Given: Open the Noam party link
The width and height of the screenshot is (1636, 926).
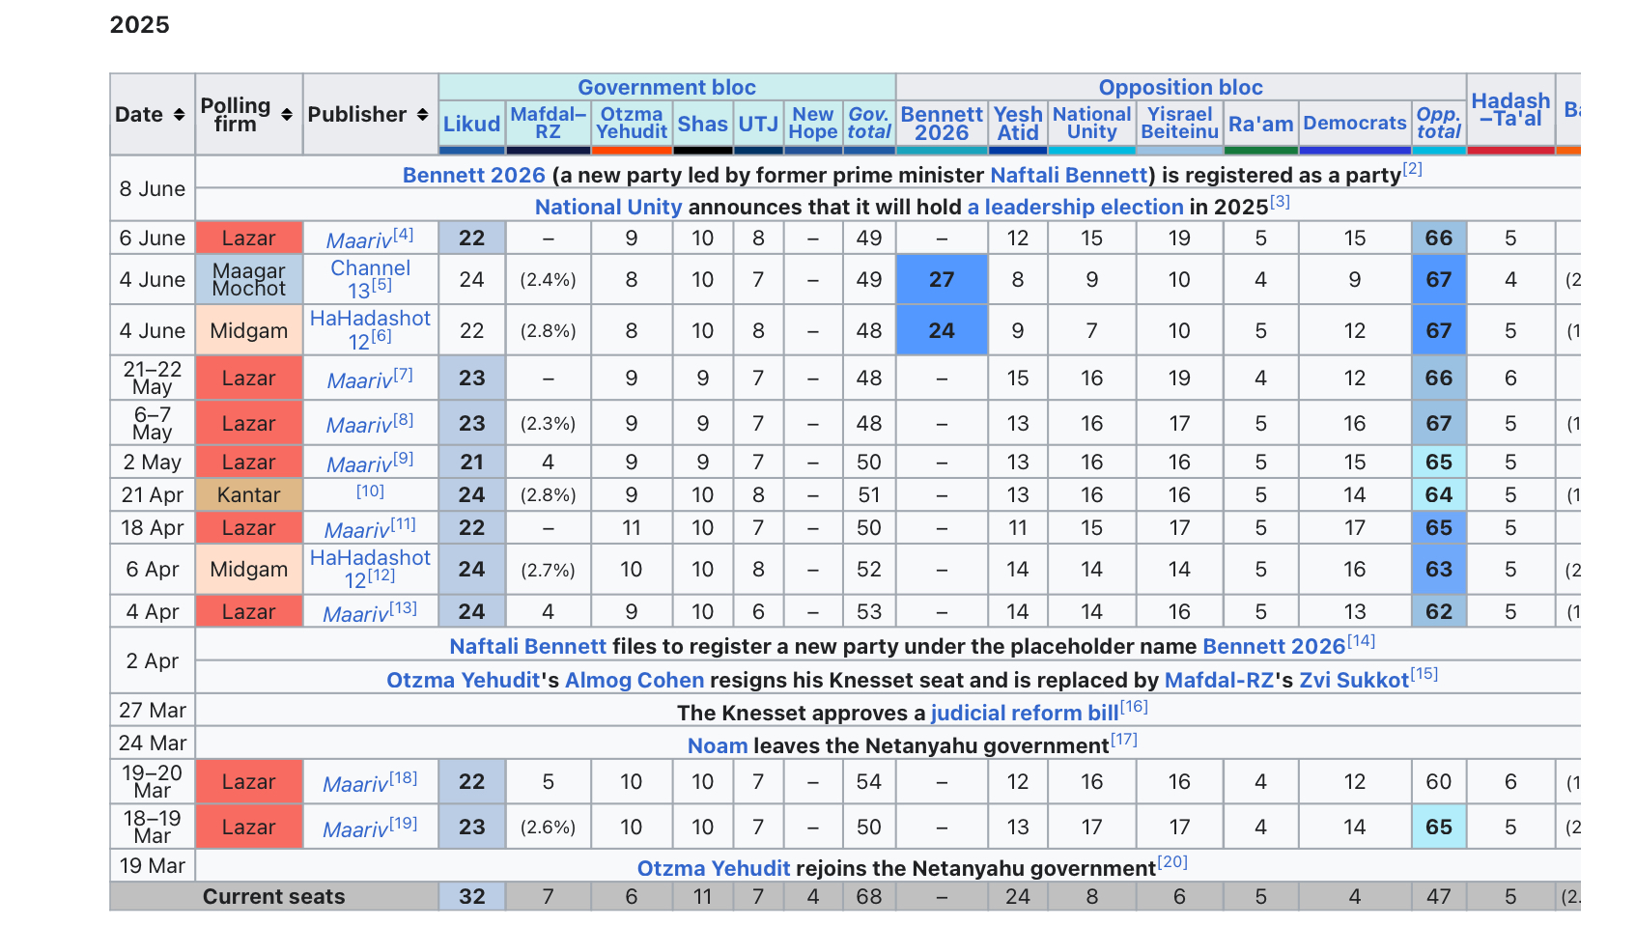Looking at the screenshot, I should tap(718, 746).
